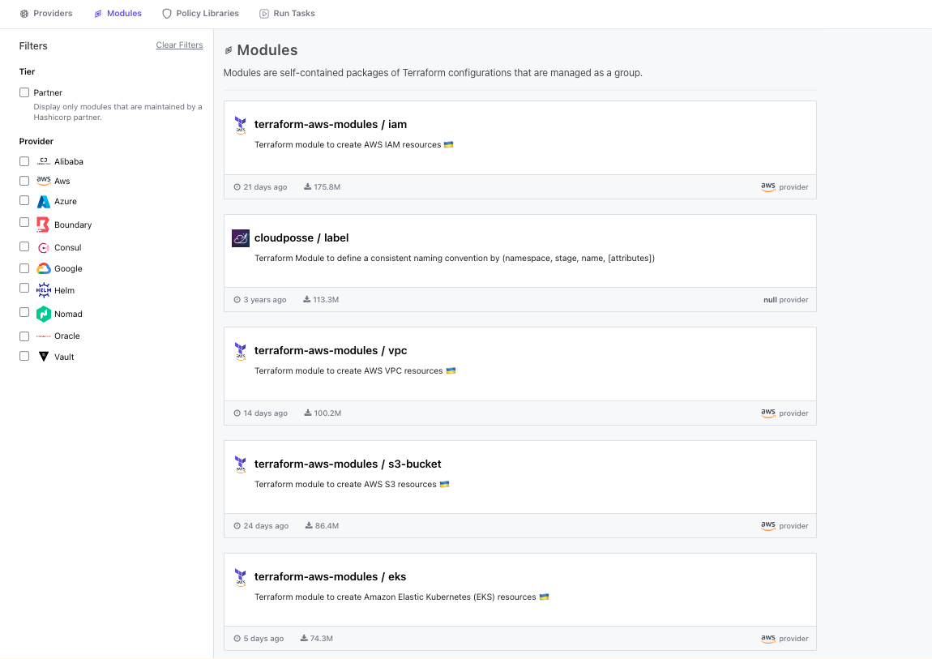This screenshot has width=932, height=659.
Task: Go to the Run Tasks tab
Action: pos(287,13)
